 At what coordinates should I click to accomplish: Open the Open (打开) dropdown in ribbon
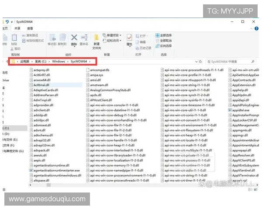[143, 35]
